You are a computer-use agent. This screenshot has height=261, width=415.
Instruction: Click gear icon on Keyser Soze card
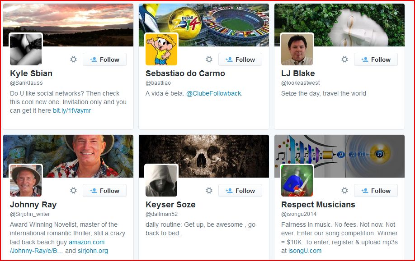pos(209,191)
